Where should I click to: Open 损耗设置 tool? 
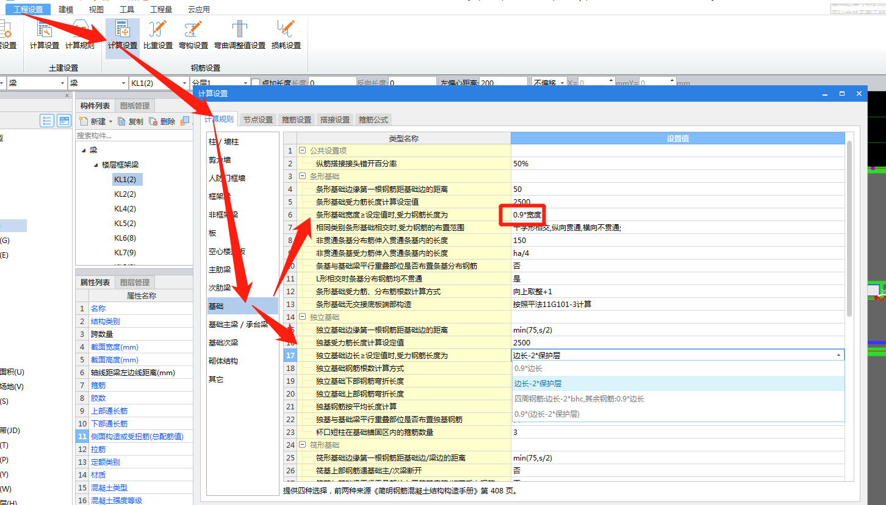tap(286, 35)
